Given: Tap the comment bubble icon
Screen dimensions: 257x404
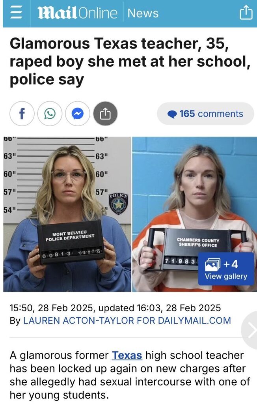Looking at the screenshot, I should point(172,114).
